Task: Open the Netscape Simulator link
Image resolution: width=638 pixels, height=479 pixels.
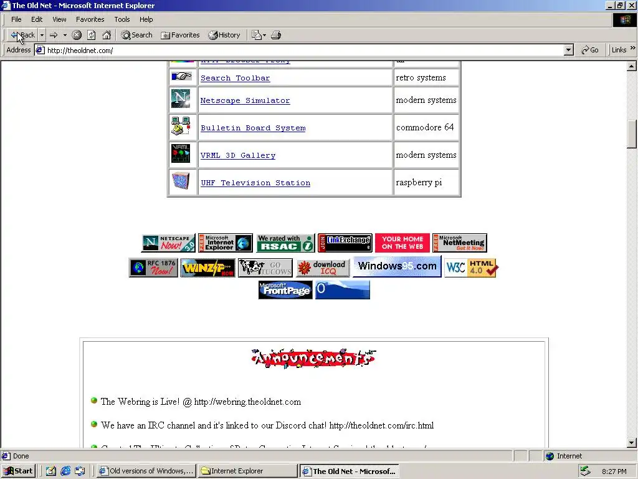Action: coord(245,100)
